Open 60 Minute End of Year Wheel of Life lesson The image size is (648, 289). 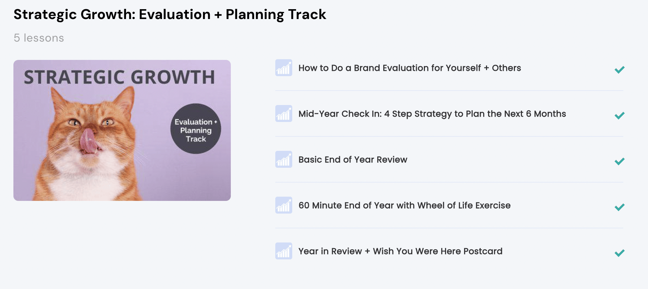[404, 205]
